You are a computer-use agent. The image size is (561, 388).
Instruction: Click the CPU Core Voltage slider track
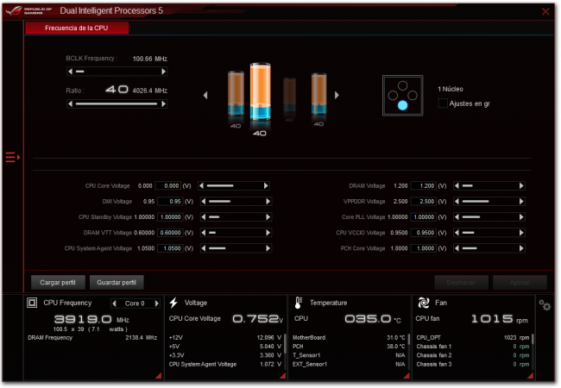click(x=234, y=185)
